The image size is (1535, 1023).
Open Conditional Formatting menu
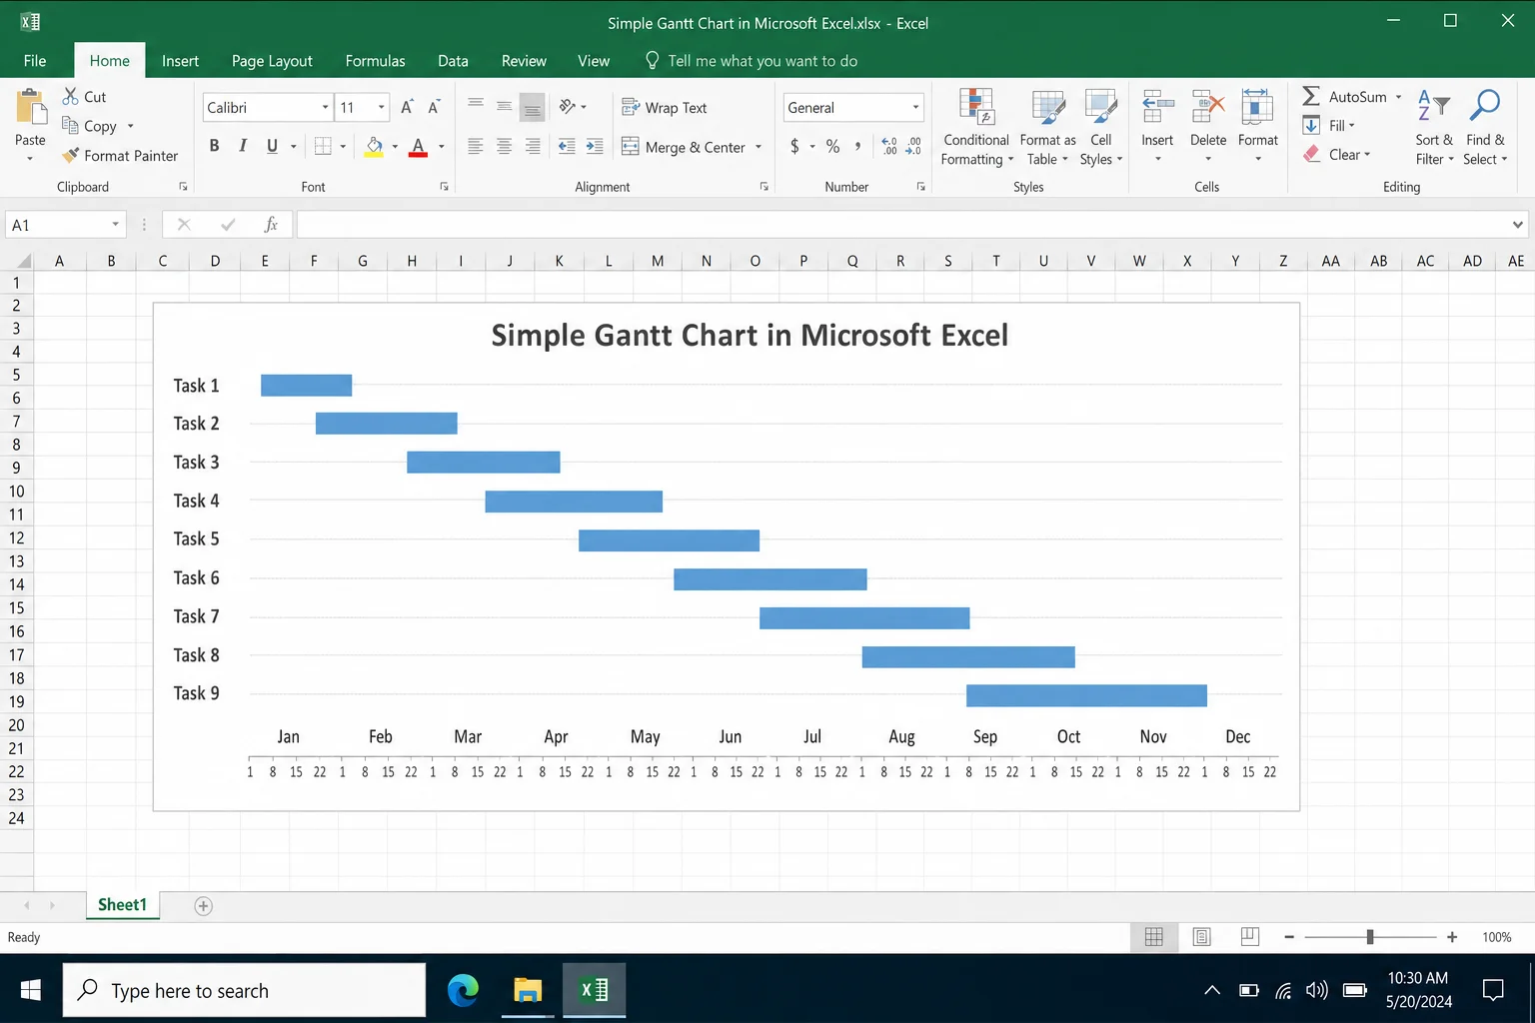tap(976, 128)
